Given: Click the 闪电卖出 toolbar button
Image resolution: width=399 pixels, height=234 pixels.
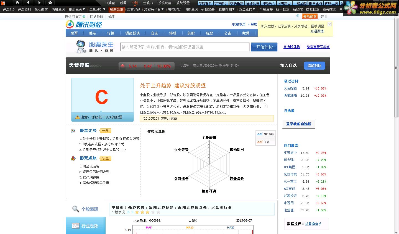Looking at the screenshot, I should pyautogui.click(x=284, y=3).
